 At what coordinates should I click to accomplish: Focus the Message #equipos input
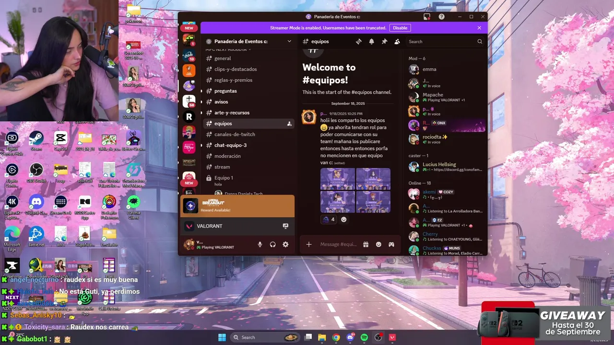338,244
